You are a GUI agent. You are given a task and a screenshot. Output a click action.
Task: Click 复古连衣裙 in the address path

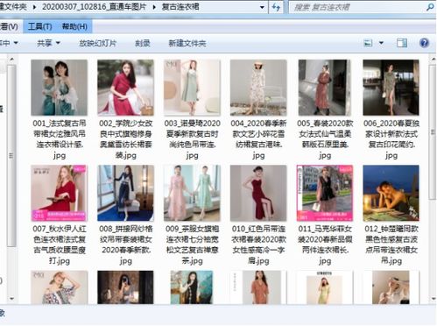click(180, 7)
